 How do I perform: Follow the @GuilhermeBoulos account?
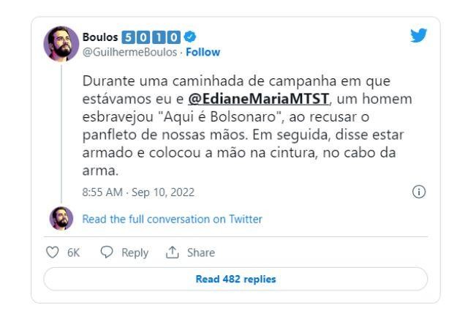(x=205, y=52)
